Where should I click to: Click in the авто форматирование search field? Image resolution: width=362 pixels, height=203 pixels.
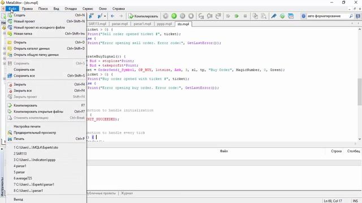[327, 16]
